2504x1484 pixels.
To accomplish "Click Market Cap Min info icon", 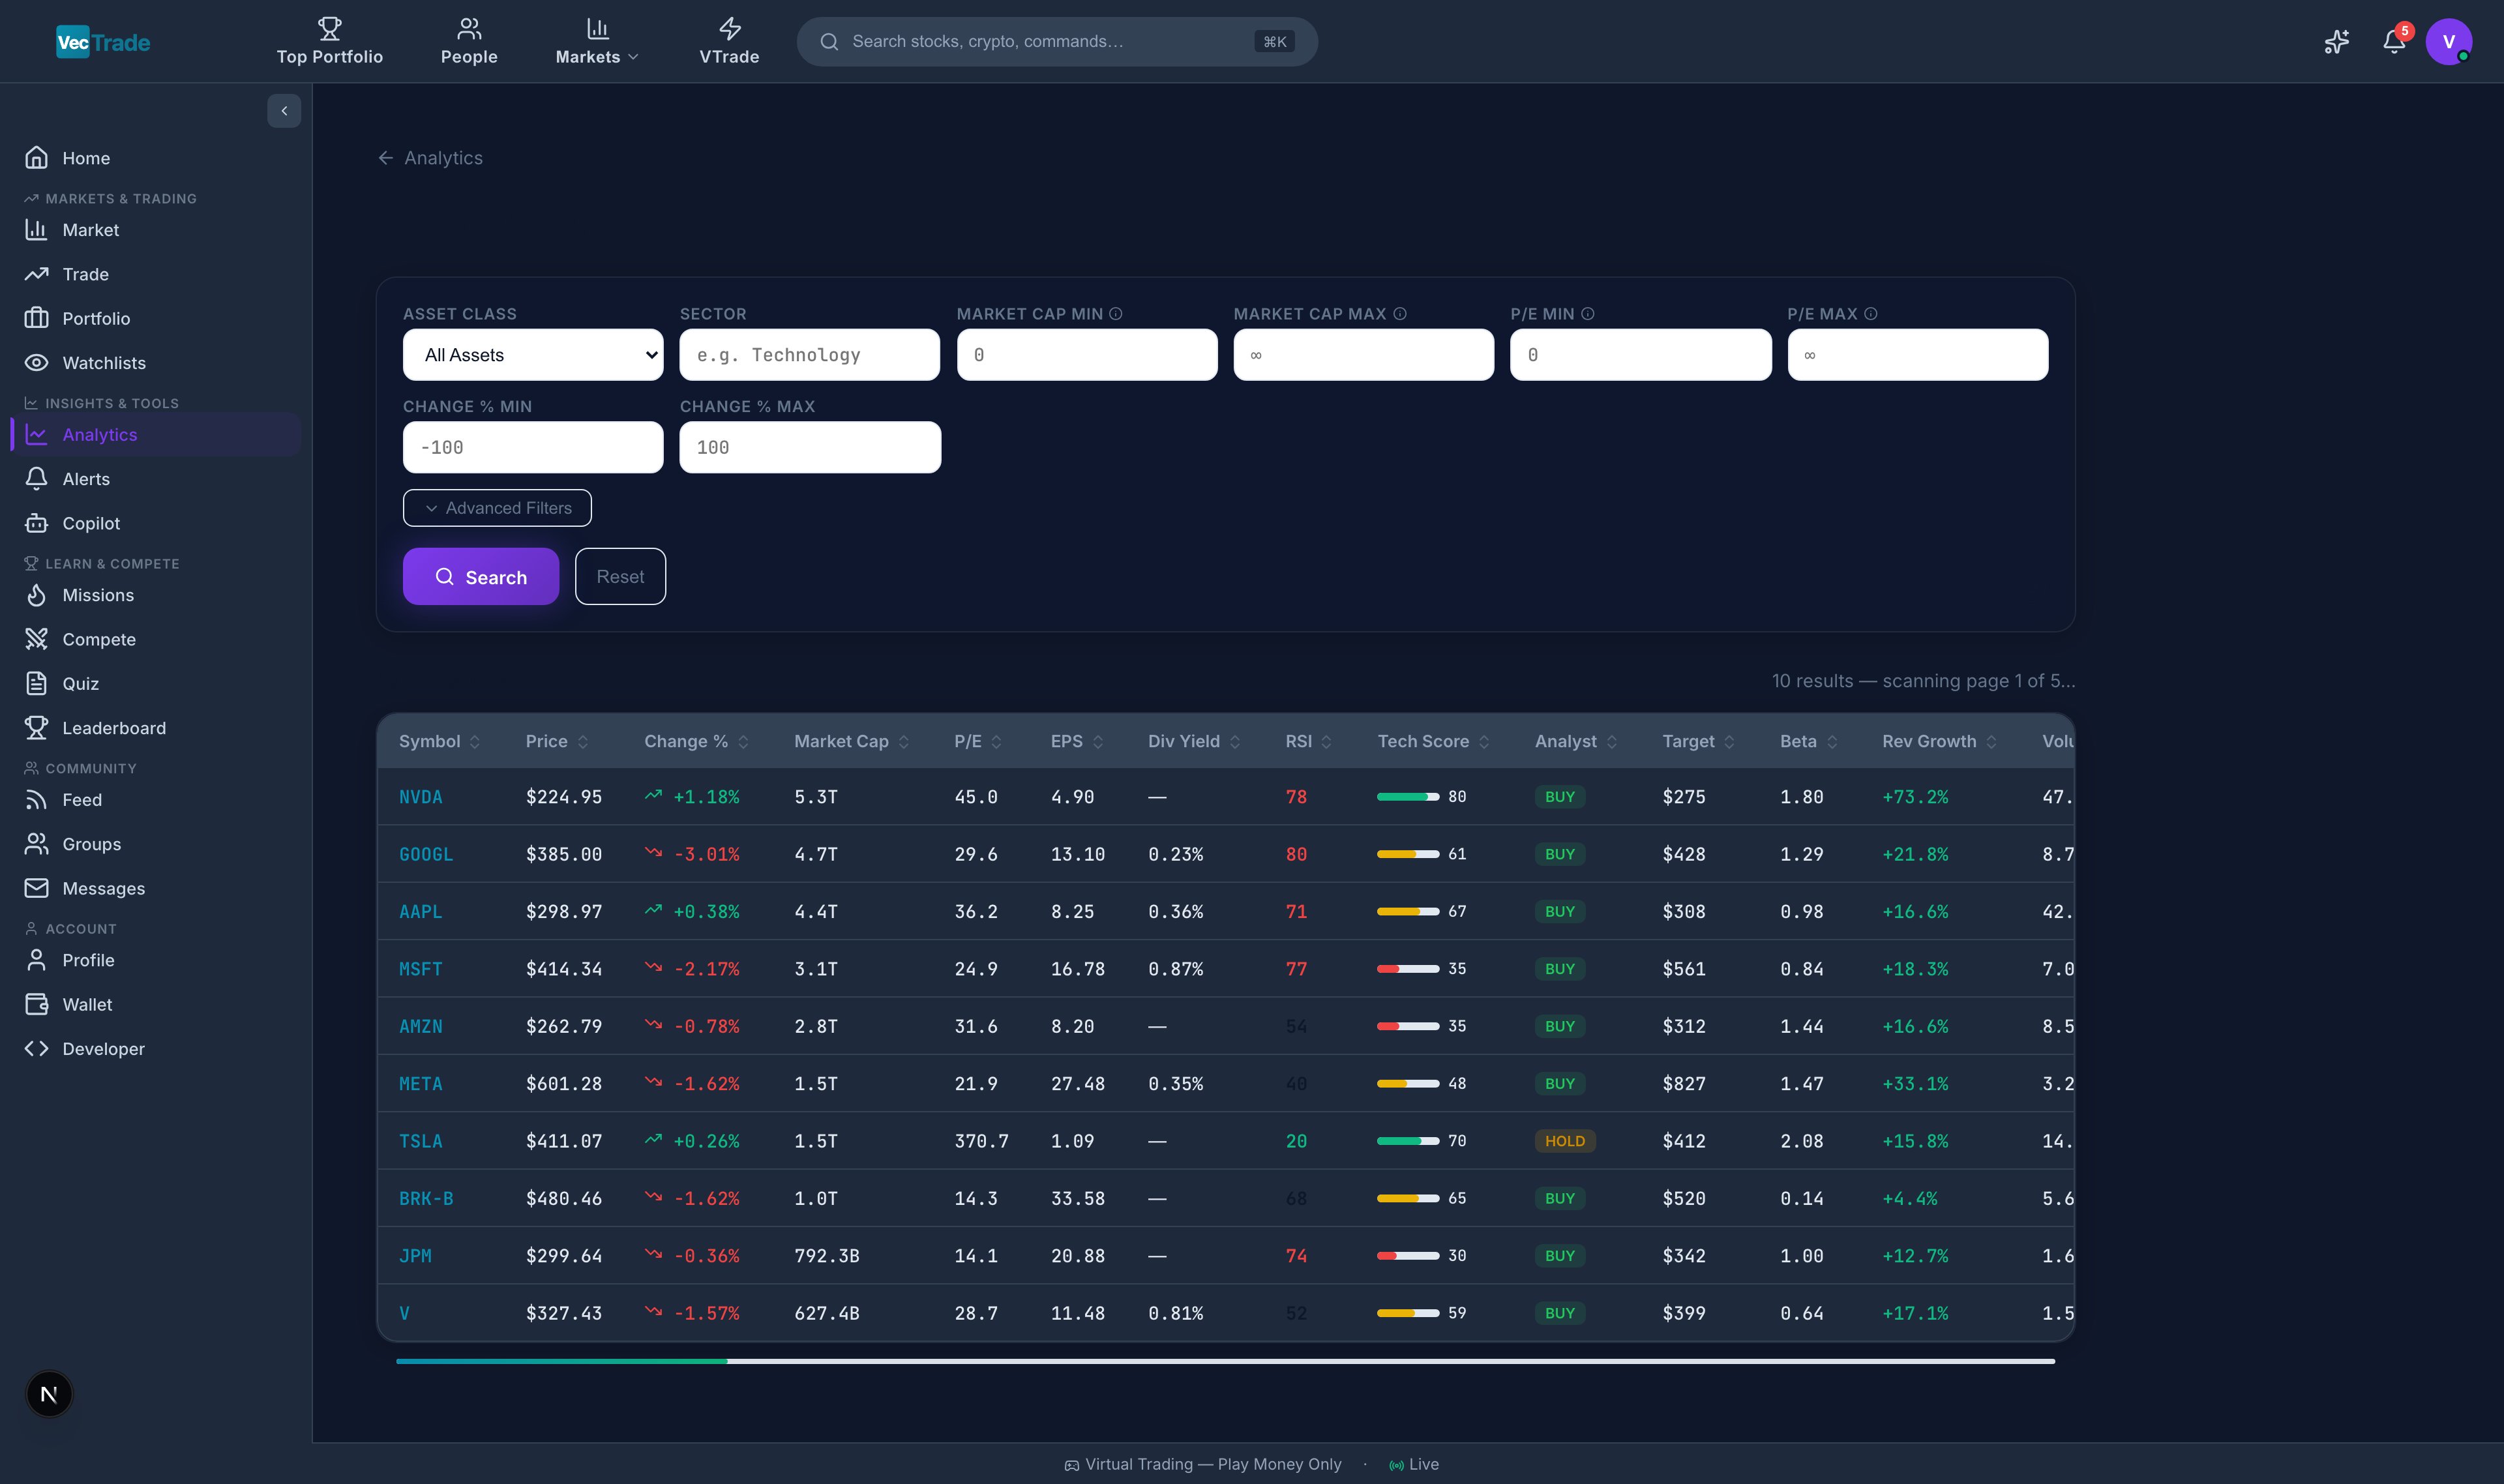I will [1116, 314].
